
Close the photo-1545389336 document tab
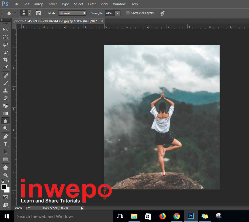click(x=101, y=21)
